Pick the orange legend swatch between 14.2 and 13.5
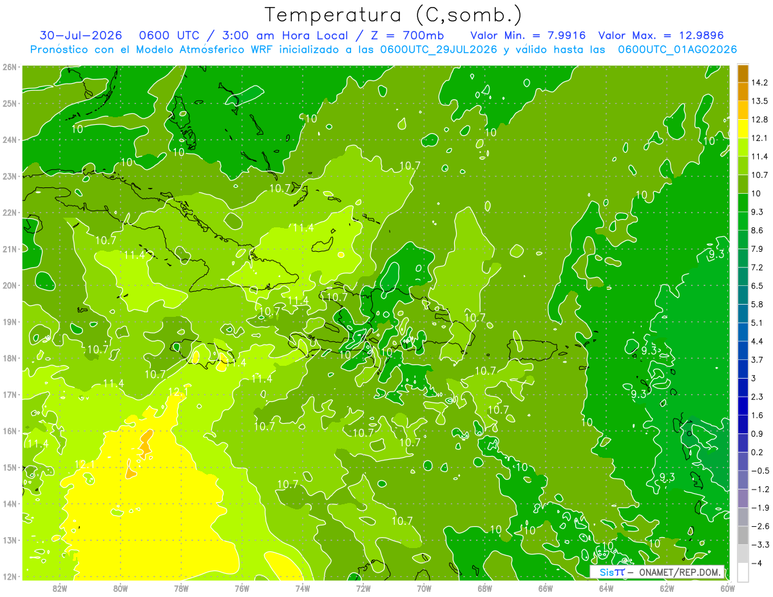 (743, 91)
